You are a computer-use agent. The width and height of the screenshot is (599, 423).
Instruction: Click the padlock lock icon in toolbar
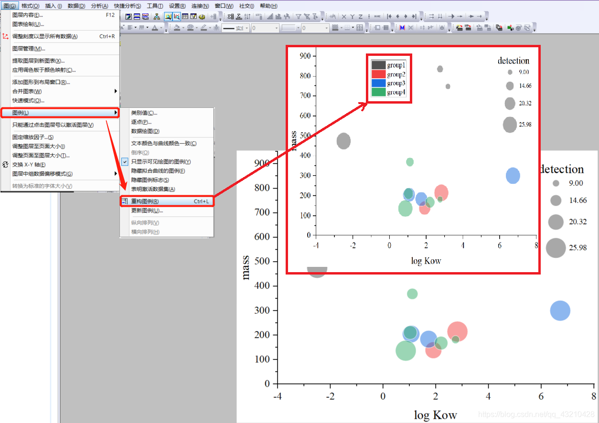coord(442,28)
